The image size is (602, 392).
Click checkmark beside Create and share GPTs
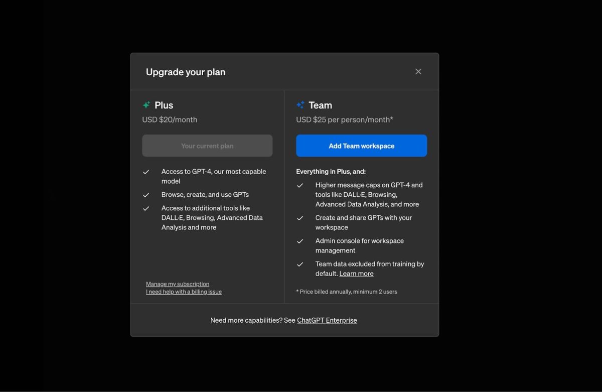coord(300,218)
